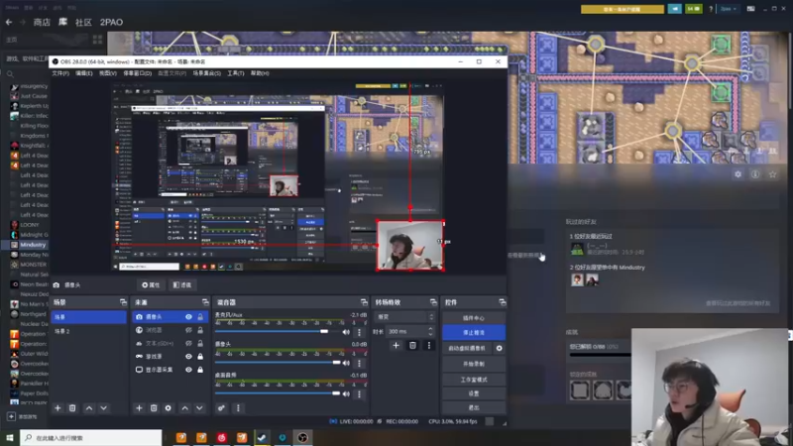
Task: Open the scene transition type dropdown
Action: point(404,317)
